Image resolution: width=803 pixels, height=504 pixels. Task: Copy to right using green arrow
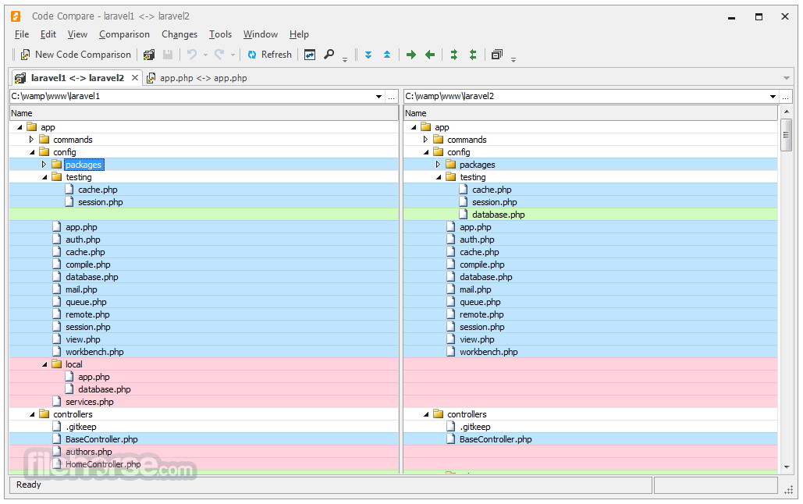point(410,55)
